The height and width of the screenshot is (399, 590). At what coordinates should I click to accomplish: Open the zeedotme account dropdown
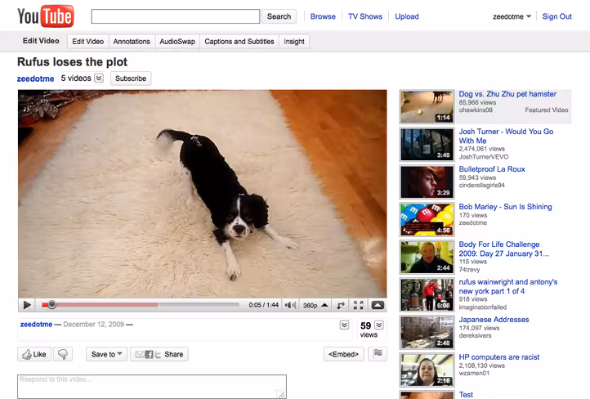coord(512,16)
